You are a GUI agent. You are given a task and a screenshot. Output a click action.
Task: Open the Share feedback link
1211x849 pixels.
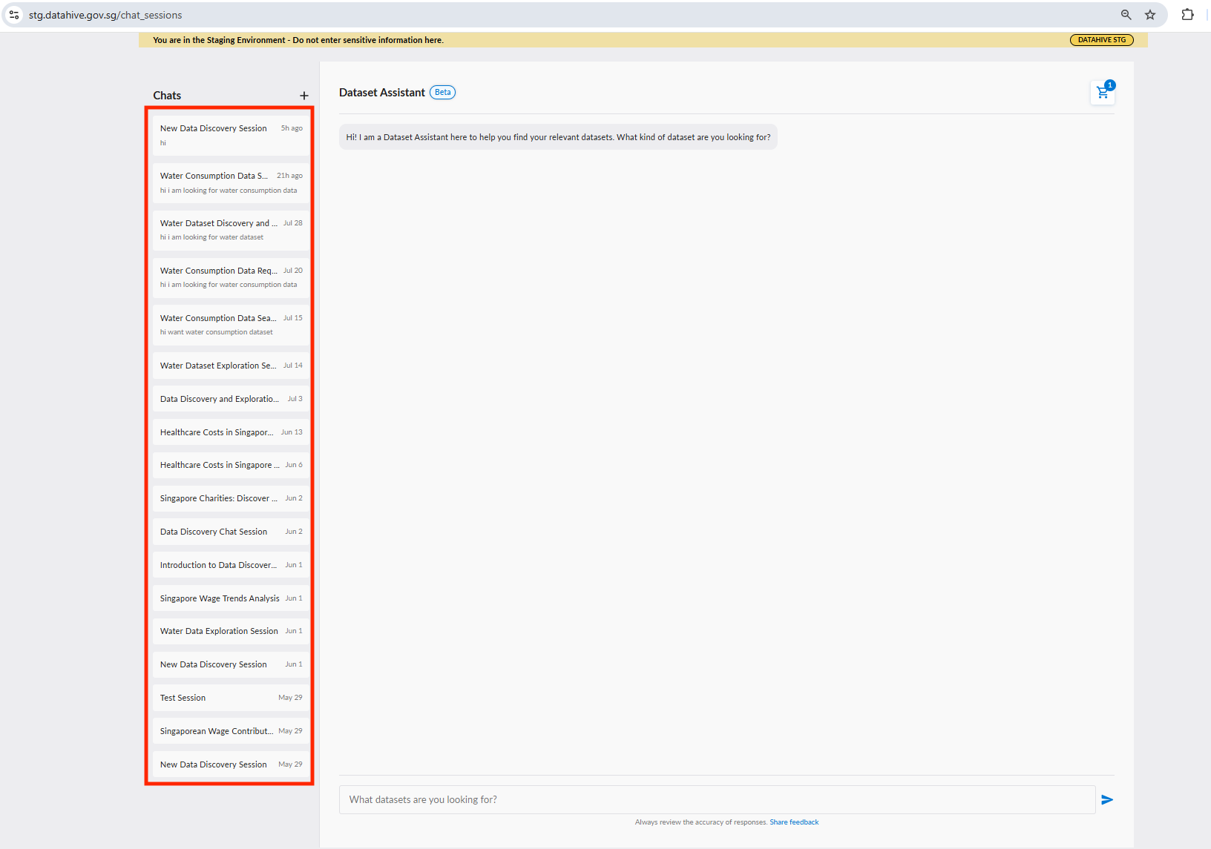pos(794,822)
